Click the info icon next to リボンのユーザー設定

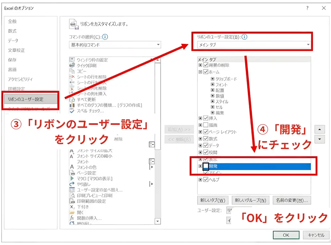point(244,37)
